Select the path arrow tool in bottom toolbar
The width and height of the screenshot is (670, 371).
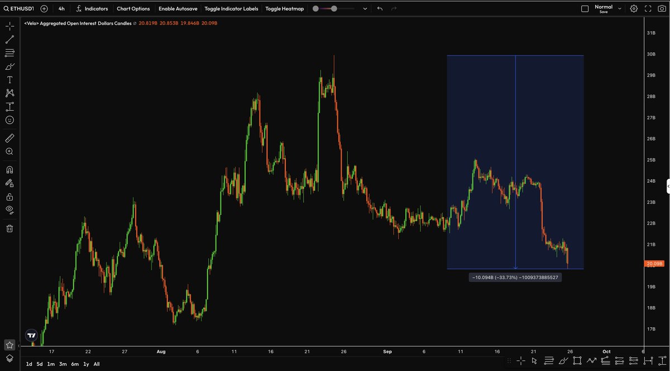(591, 360)
